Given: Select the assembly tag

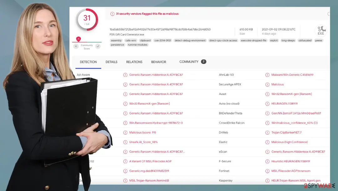Looking at the screenshot, I should (116, 41).
